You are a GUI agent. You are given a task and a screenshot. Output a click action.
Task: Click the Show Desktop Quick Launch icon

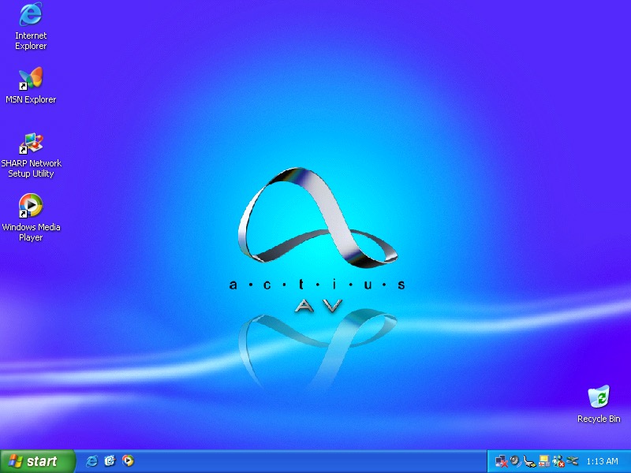click(110, 461)
